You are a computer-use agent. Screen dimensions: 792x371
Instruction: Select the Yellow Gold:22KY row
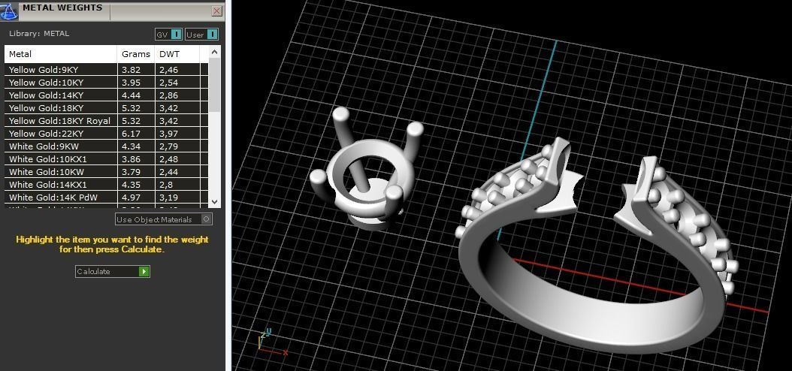pos(106,133)
